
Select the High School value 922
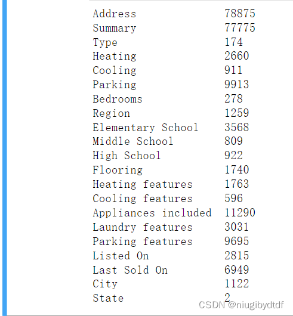[x=233, y=156]
